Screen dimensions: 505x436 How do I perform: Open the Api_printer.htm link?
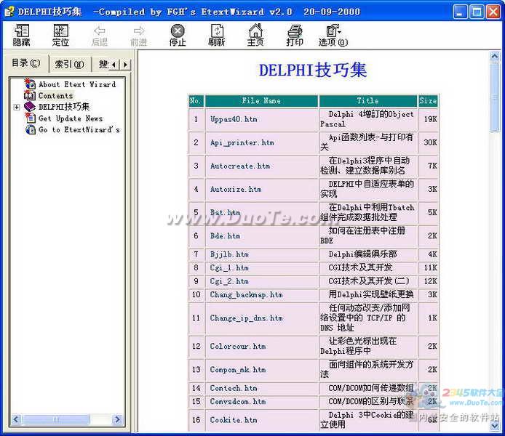[242, 142]
